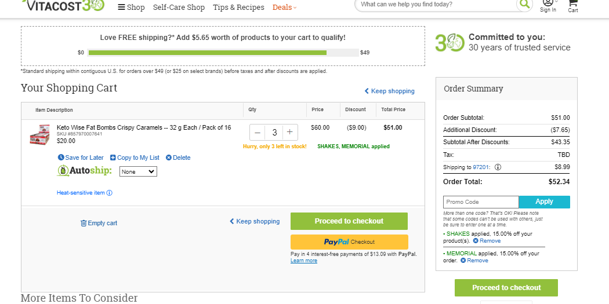
Task: Go to Self-Care Shop
Action: pyautogui.click(x=179, y=7)
